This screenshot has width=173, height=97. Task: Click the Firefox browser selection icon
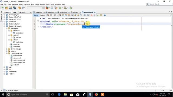tap(47, 8)
